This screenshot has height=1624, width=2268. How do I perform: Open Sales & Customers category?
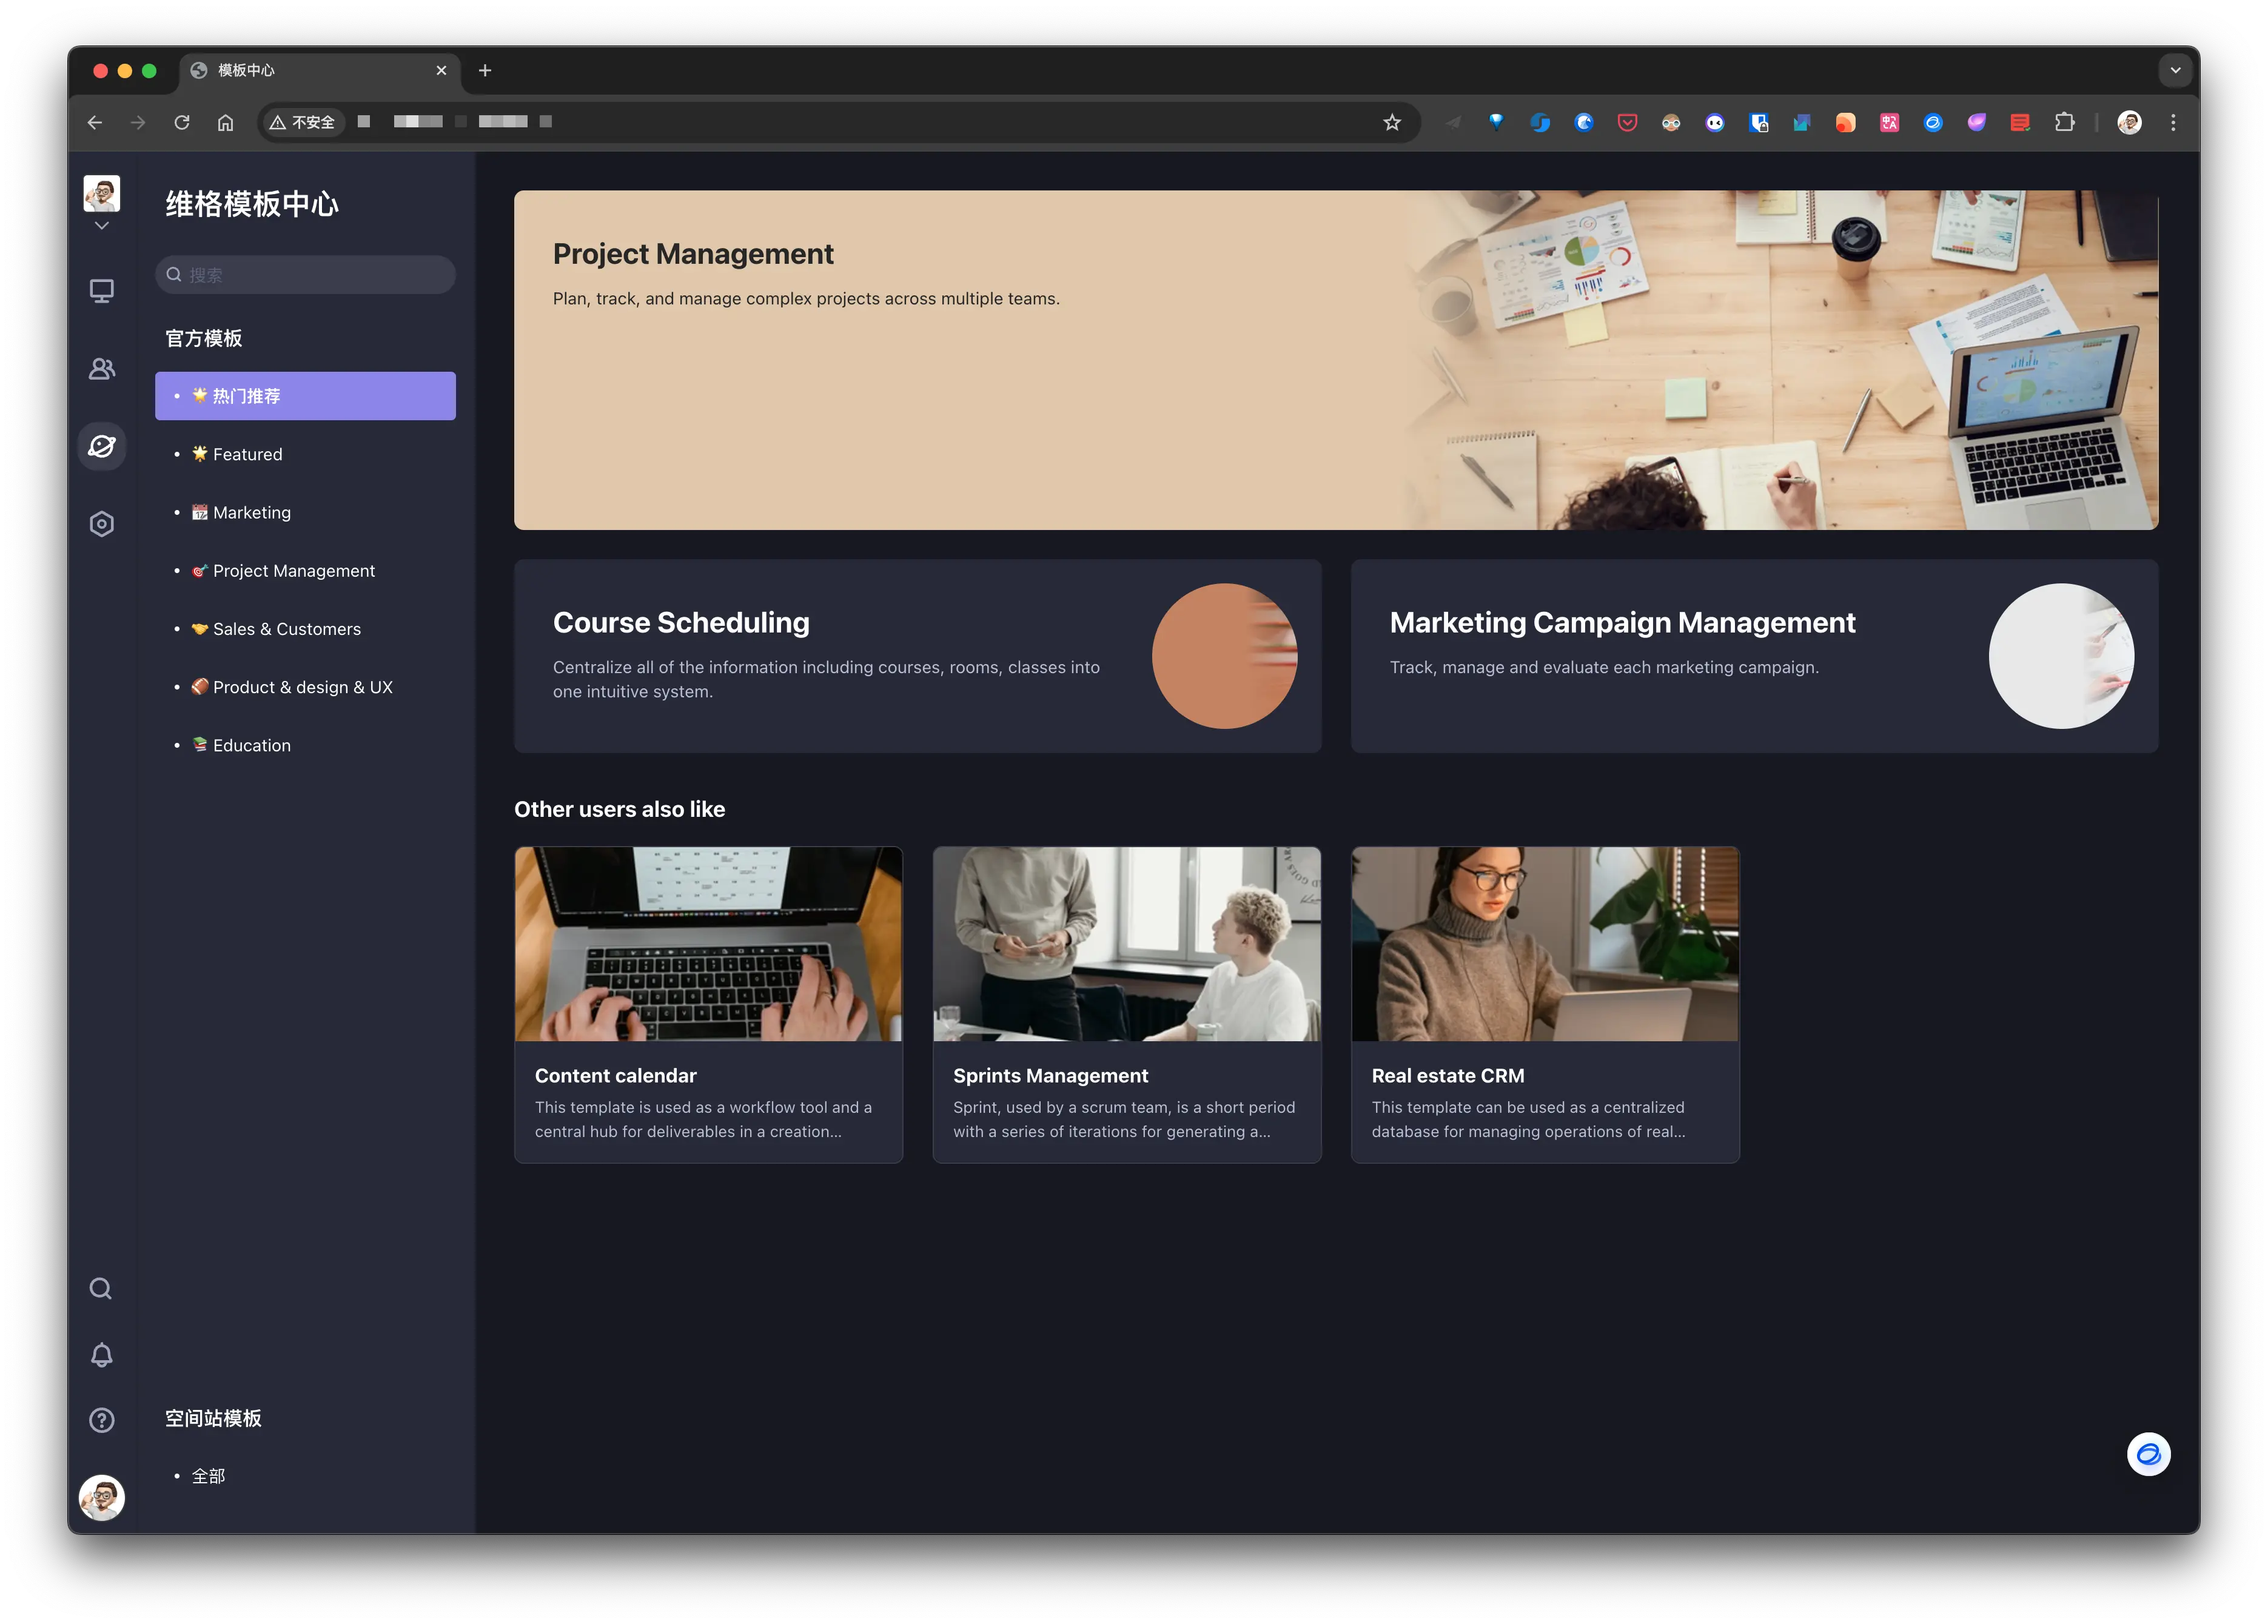(286, 629)
